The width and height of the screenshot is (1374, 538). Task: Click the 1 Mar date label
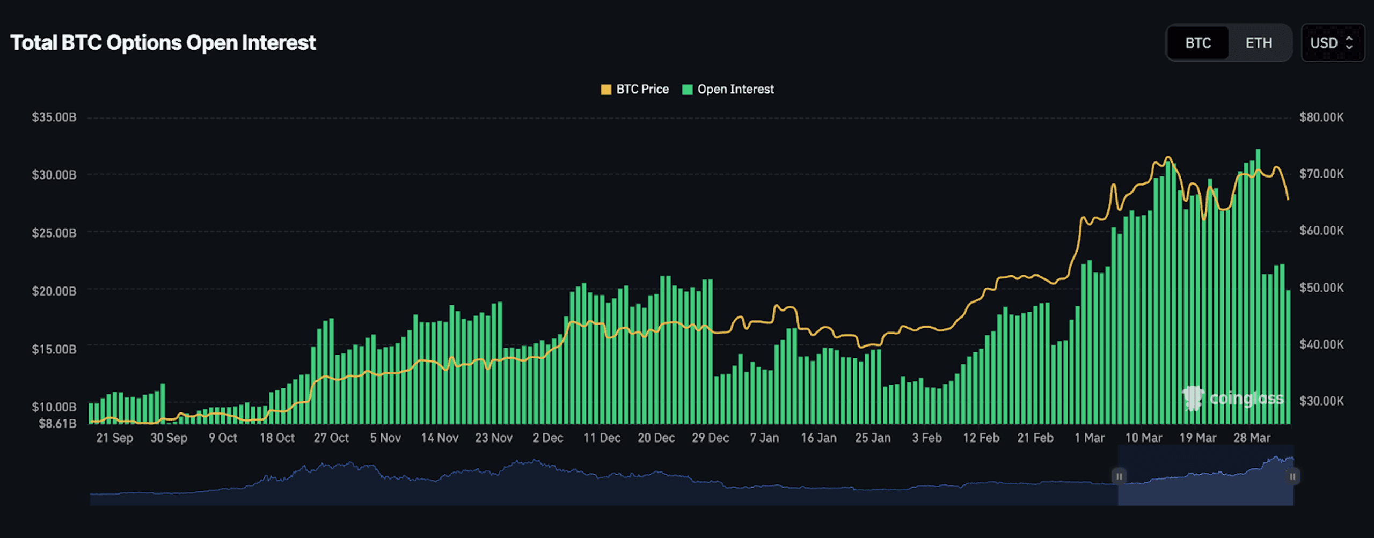[1090, 438]
